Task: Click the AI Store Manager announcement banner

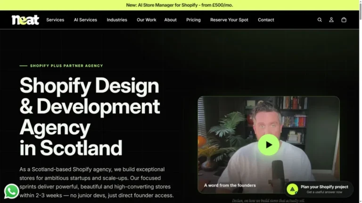Action: point(180,5)
